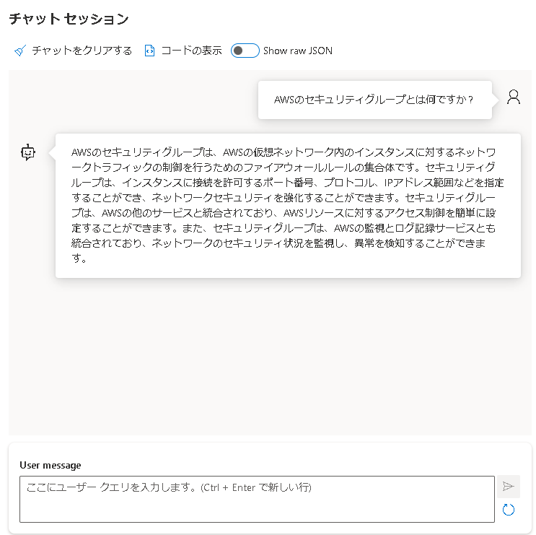Click the code file icon beside コードの表示
The width and height of the screenshot is (536, 535).
[x=149, y=51]
